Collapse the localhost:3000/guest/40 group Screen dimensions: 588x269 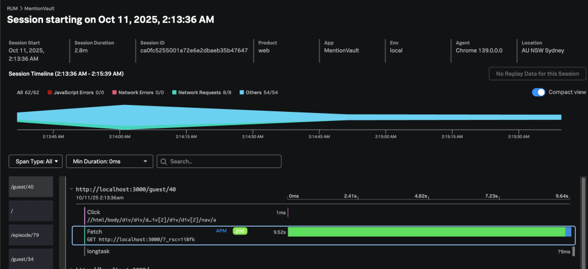[71, 189]
